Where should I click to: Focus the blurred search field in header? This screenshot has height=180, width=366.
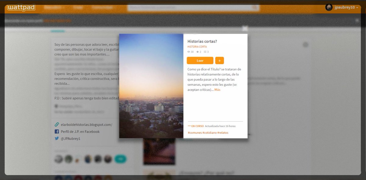click(193, 8)
